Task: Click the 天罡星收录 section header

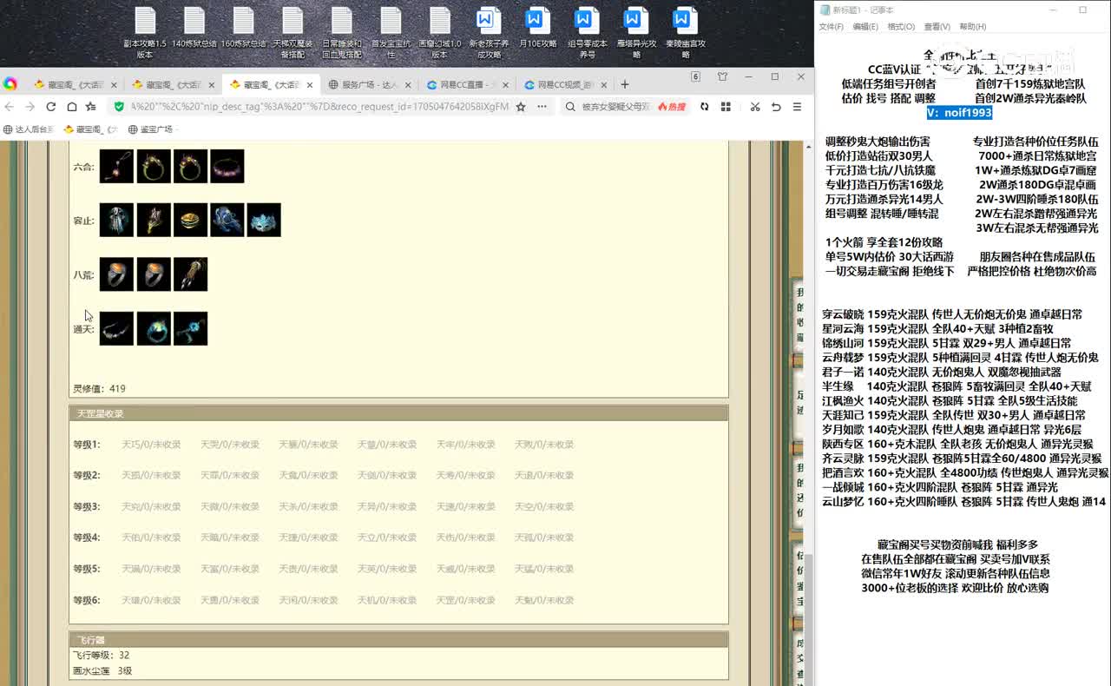Action: tap(398, 413)
